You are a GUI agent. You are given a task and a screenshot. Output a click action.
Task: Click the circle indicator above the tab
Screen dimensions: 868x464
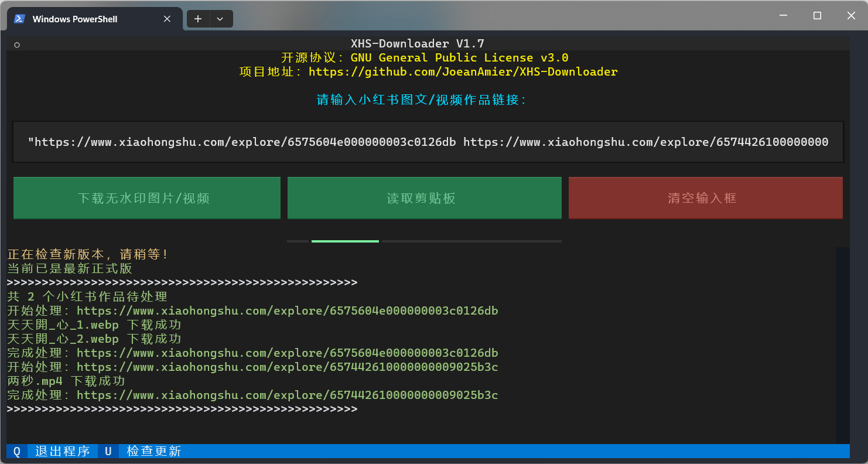16,44
